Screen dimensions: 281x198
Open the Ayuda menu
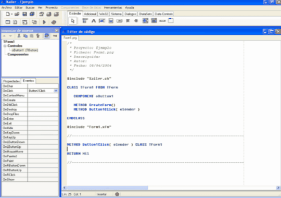[x=130, y=7]
